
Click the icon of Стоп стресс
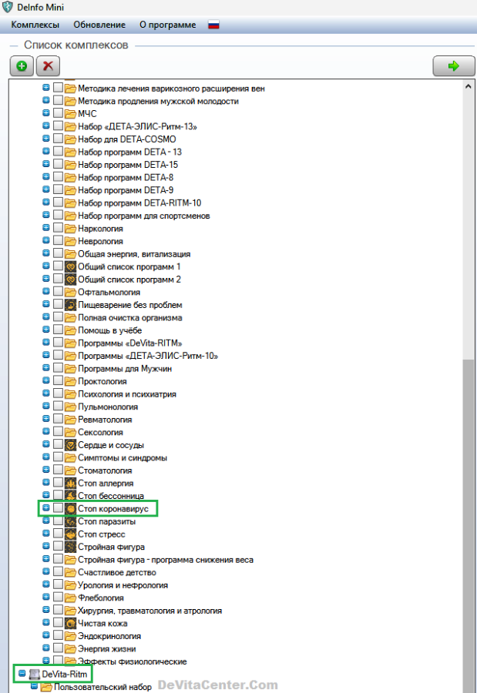(x=70, y=534)
